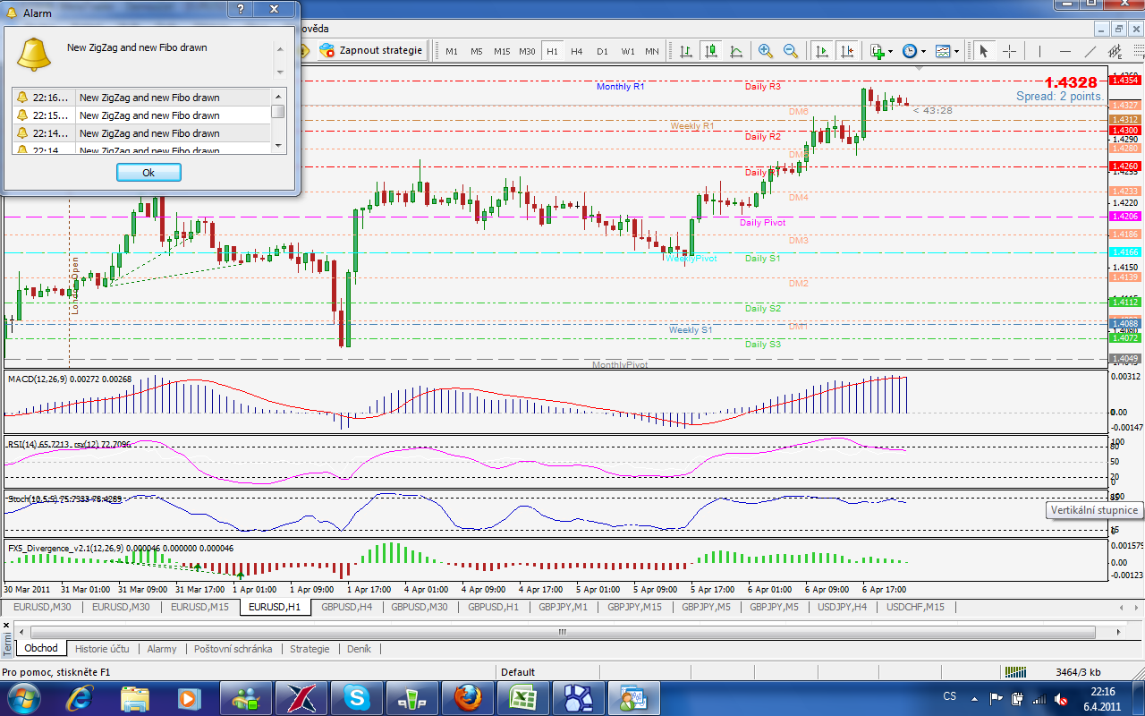The width and height of the screenshot is (1145, 716).
Task: Zoom in on the chart
Action: [x=766, y=51]
